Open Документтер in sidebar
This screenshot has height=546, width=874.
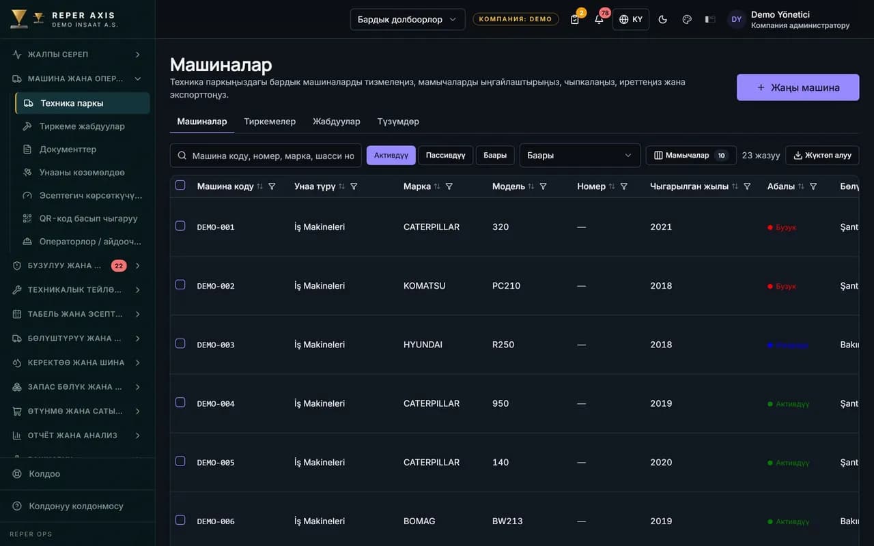[82, 149]
